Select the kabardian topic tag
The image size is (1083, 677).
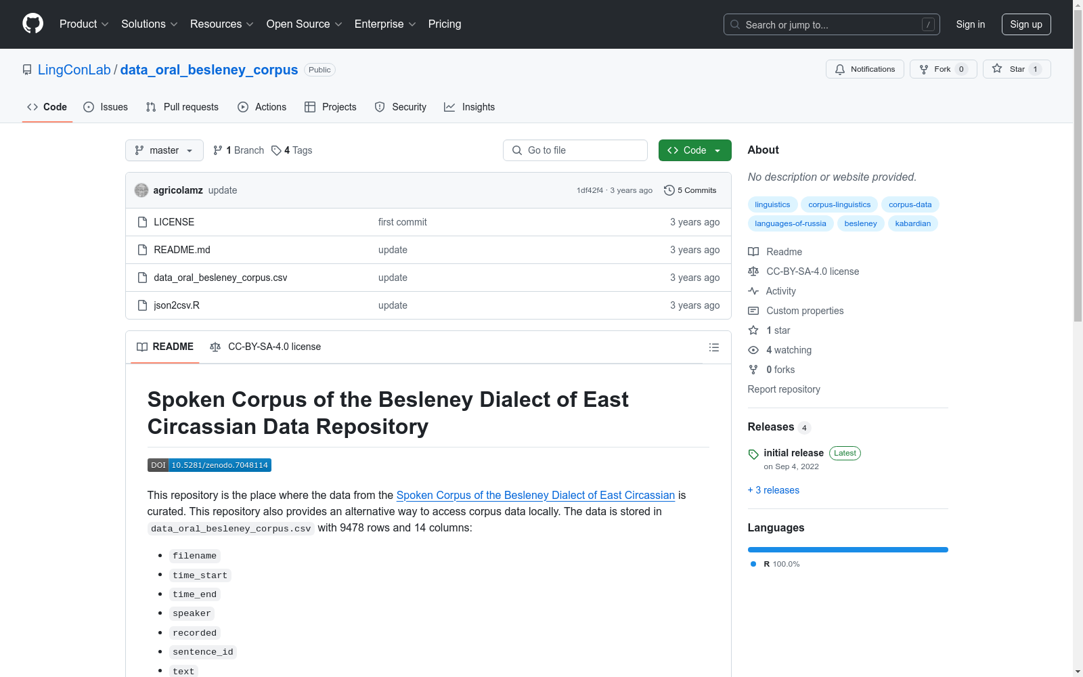click(913, 223)
